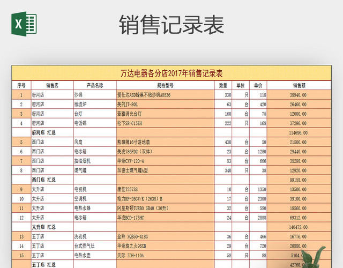This screenshot has height=268, width=343.
Task: Select the product cell 微波炉
Action: (x=95, y=105)
